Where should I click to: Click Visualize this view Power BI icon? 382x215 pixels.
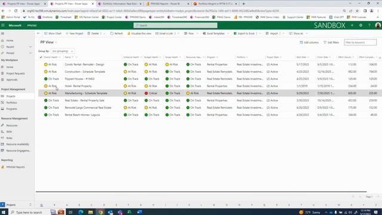pyautogui.click(x=129, y=33)
